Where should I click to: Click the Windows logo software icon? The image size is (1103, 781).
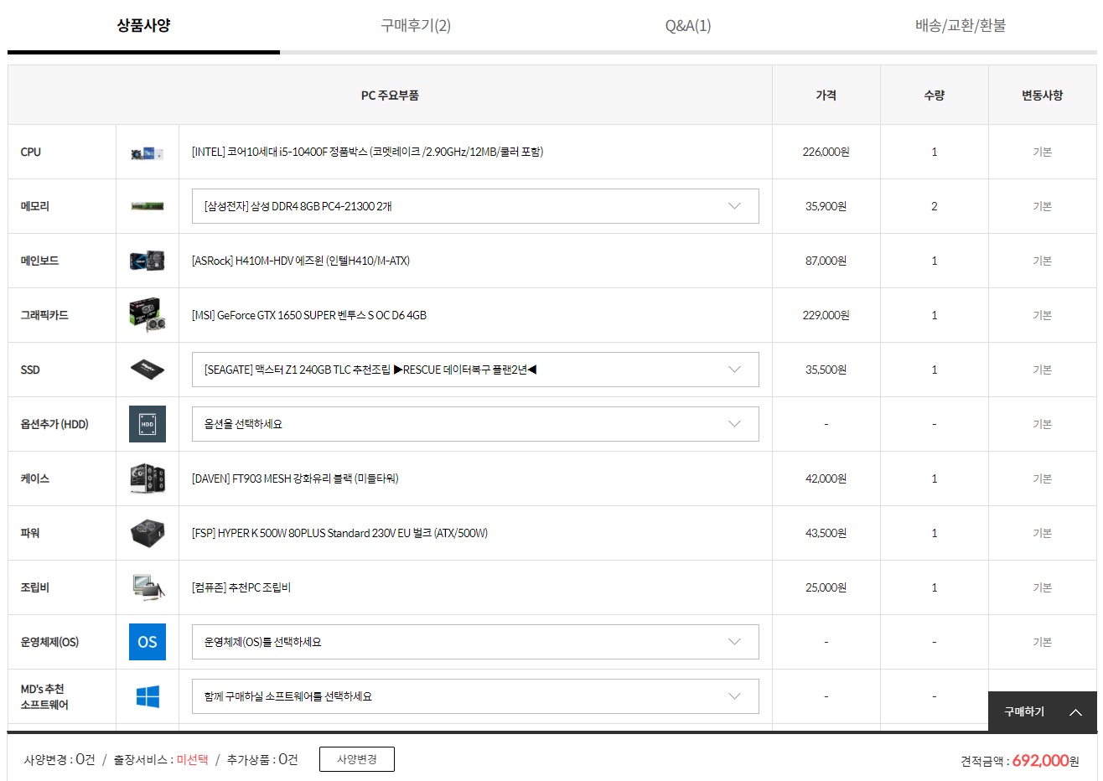click(x=148, y=696)
